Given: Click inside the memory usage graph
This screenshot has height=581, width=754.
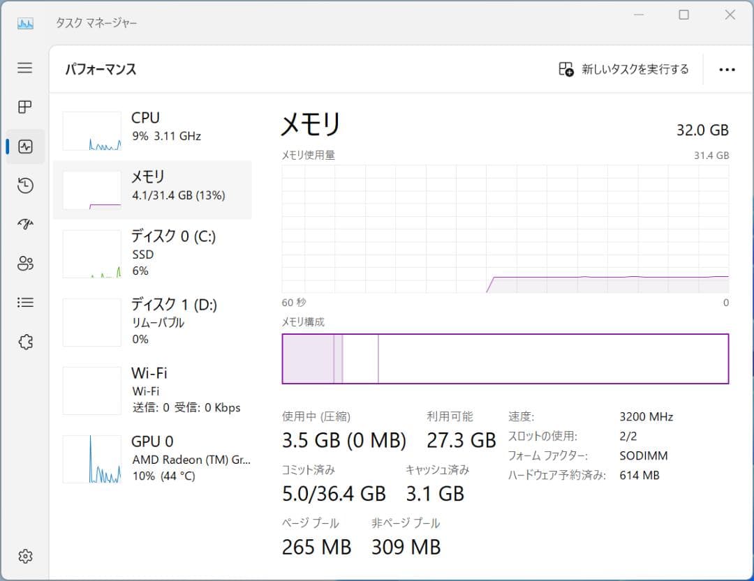Looking at the screenshot, I should [x=505, y=230].
